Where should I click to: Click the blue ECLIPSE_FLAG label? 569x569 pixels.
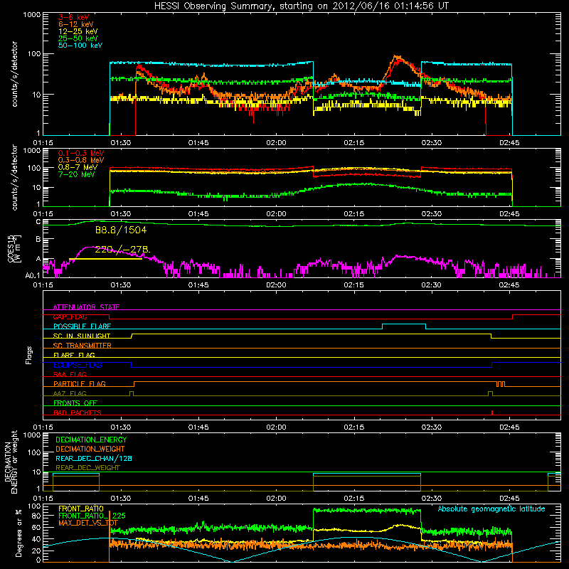tap(78, 365)
